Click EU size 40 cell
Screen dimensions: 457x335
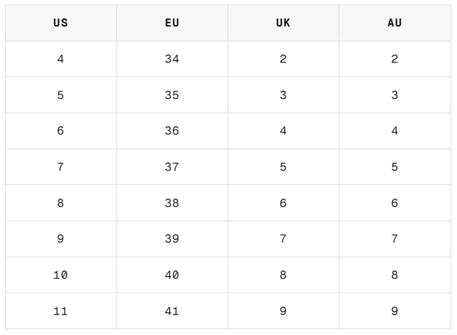(x=172, y=275)
